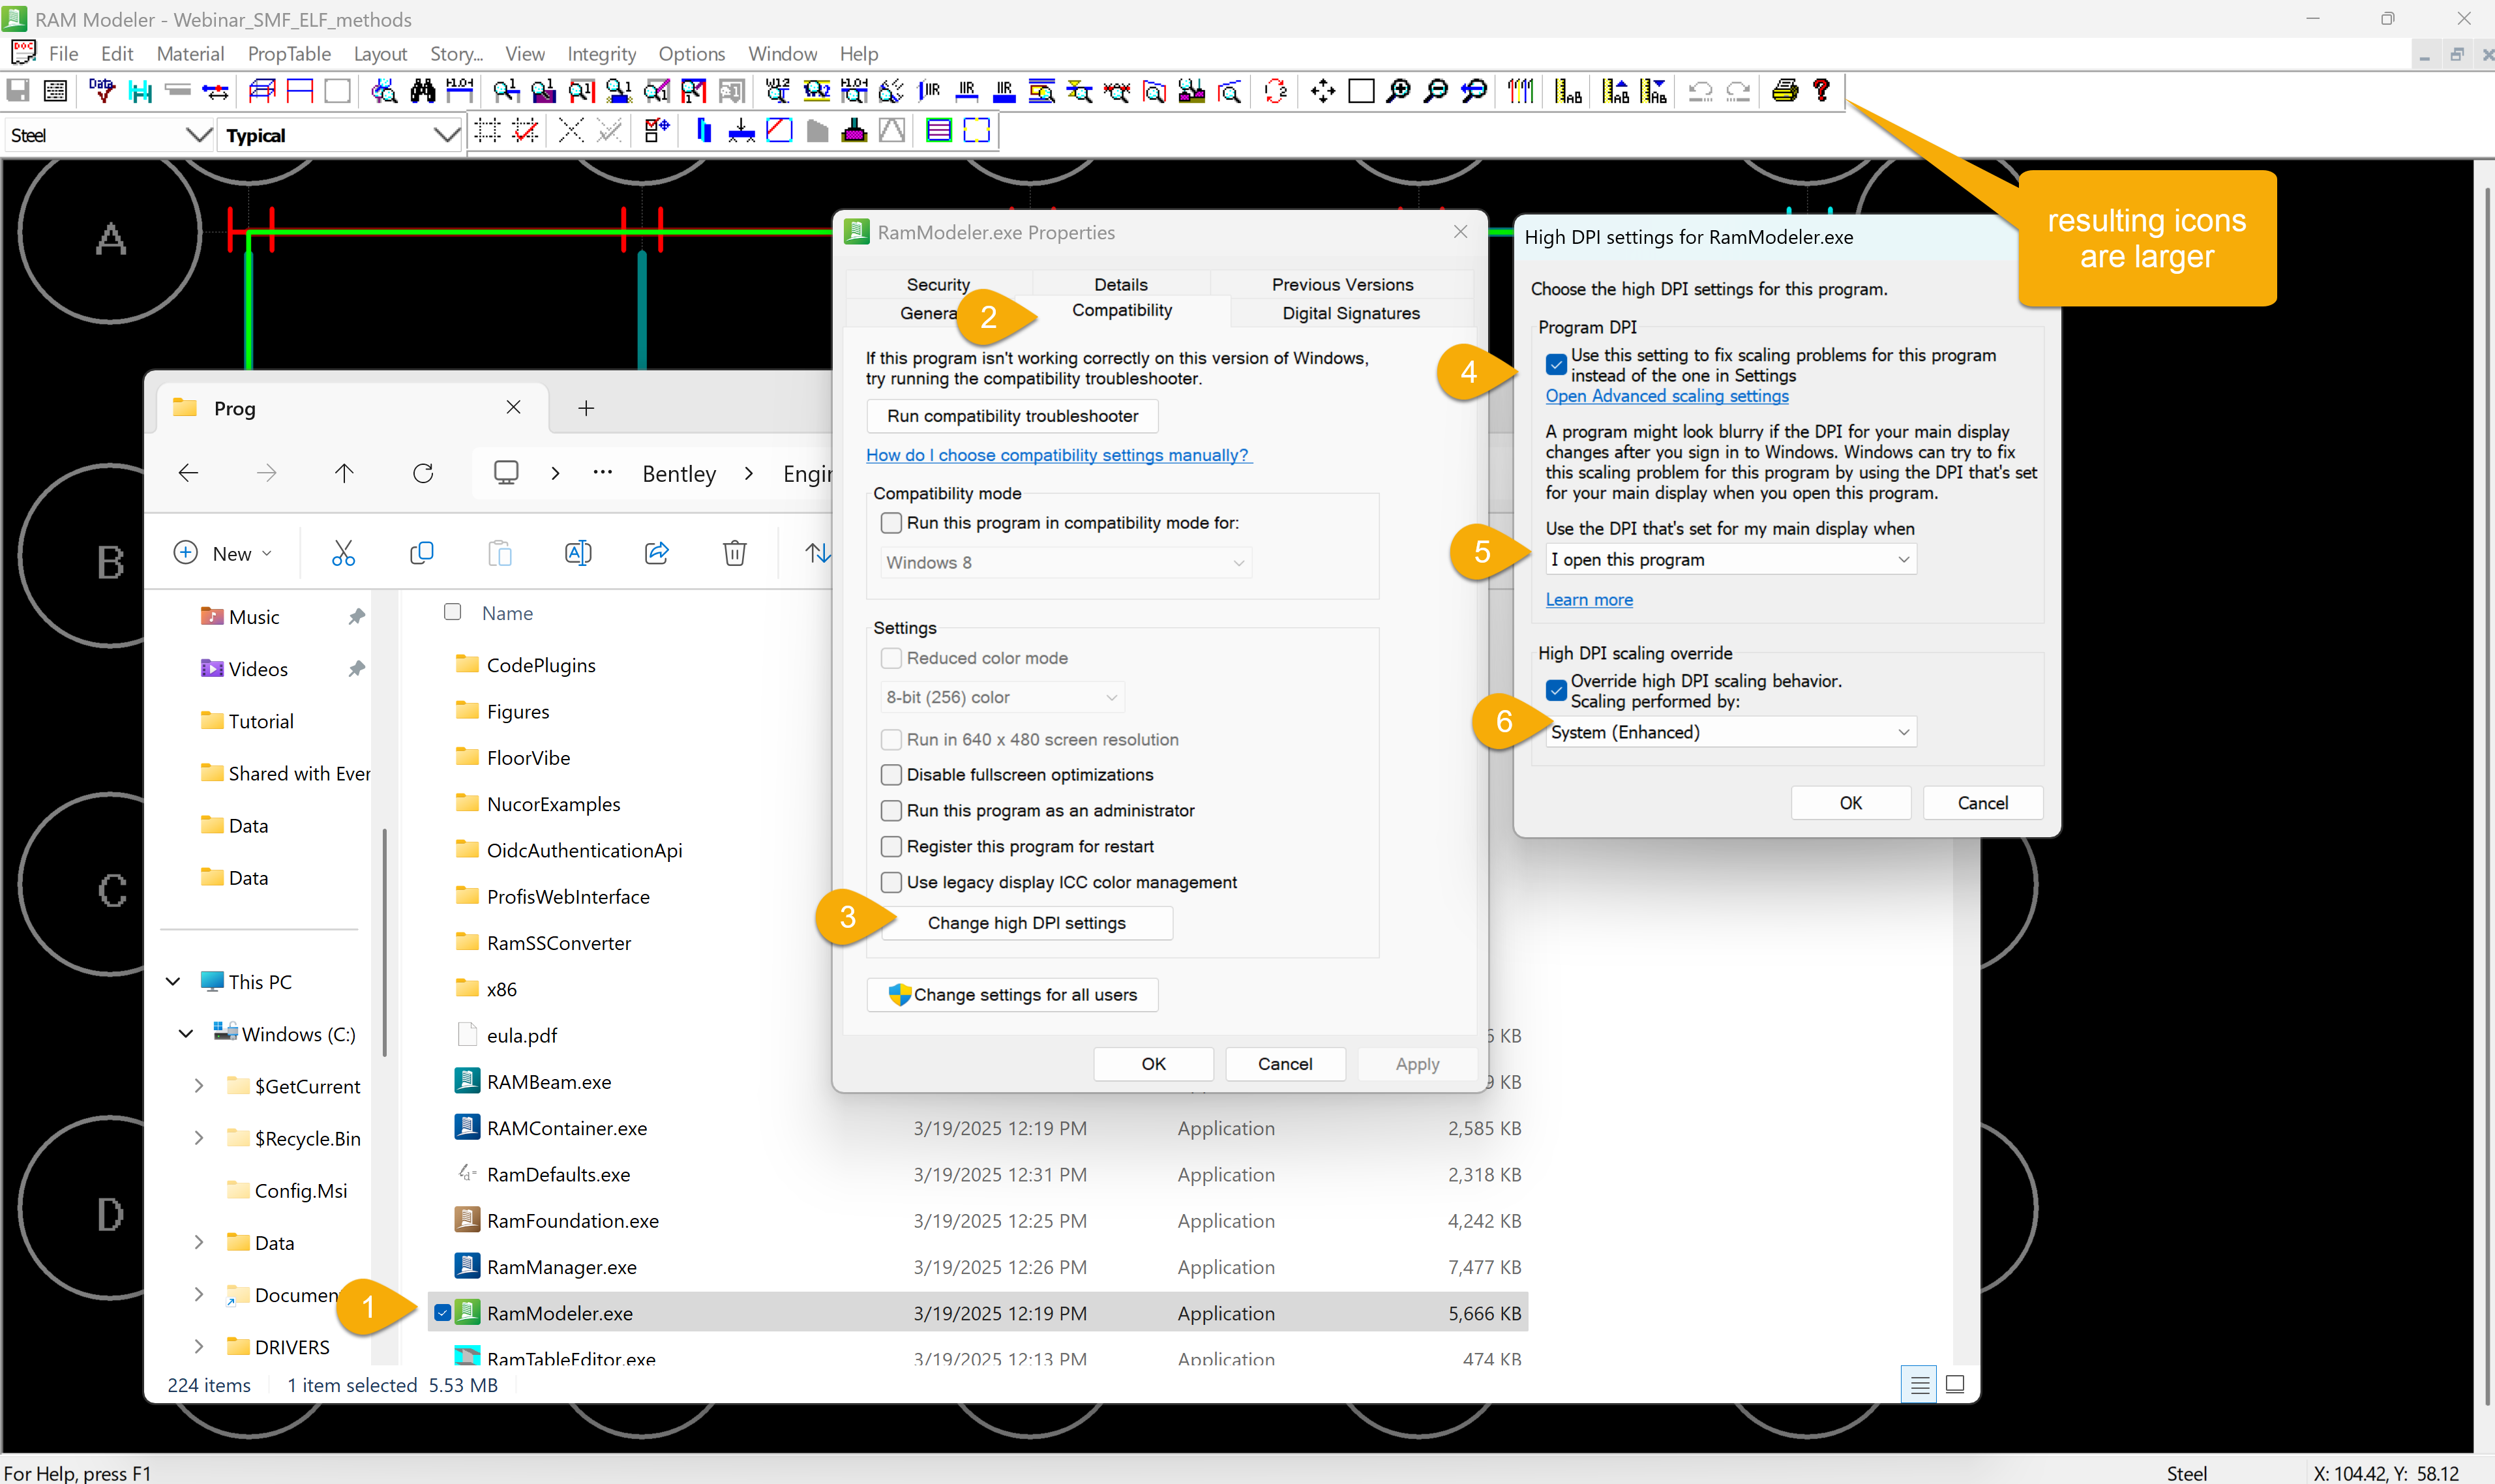2495x1484 pixels.
Task: Expand the DRIVERS folder node
Action: (x=199, y=1347)
